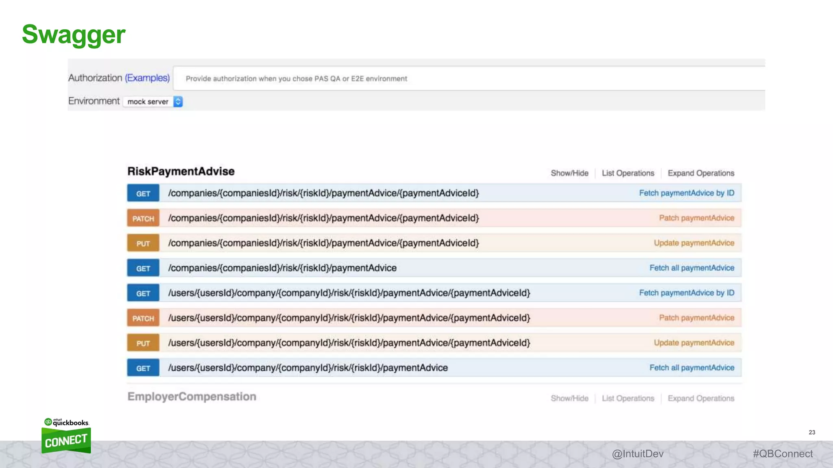Click the users Fetch paymentAdvice by ID link

686,293
